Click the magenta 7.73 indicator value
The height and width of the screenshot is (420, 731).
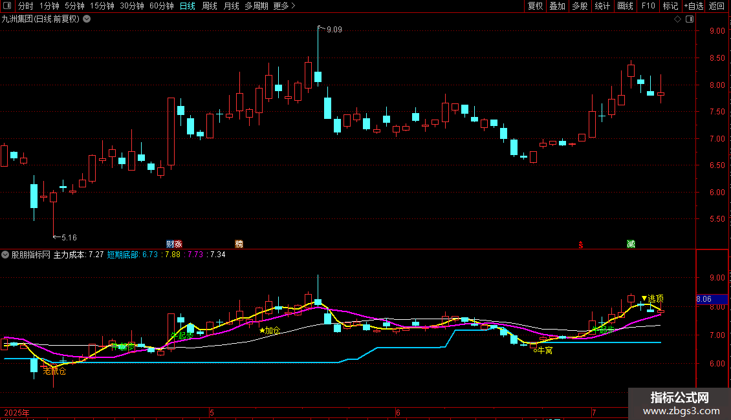click(x=195, y=255)
